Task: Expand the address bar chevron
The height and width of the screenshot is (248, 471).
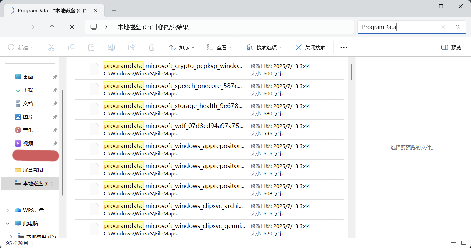Action: [x=106, y=27]
